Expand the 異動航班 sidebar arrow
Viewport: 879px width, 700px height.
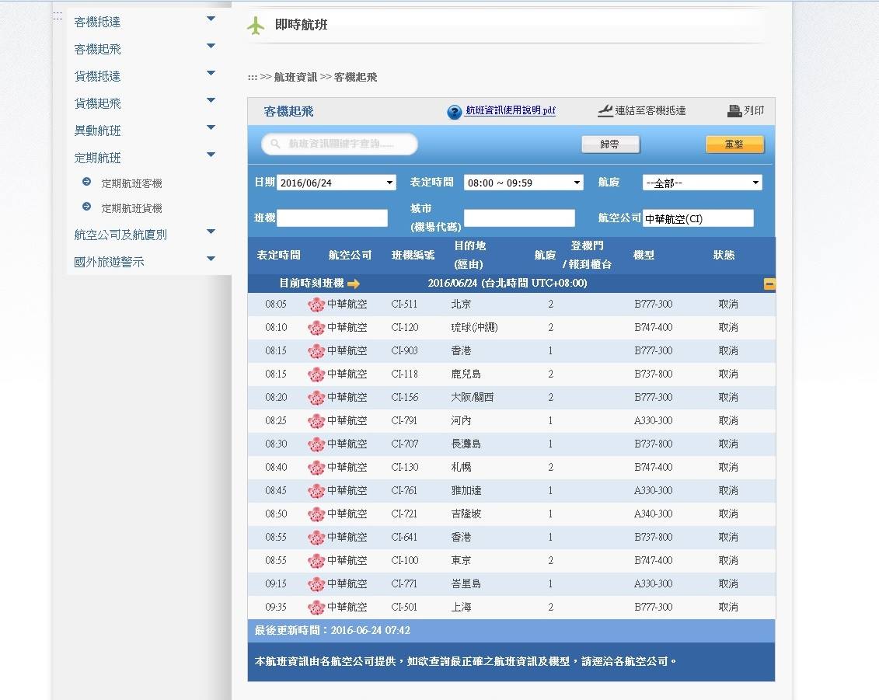pyautogui.click(x=211, y=127)
